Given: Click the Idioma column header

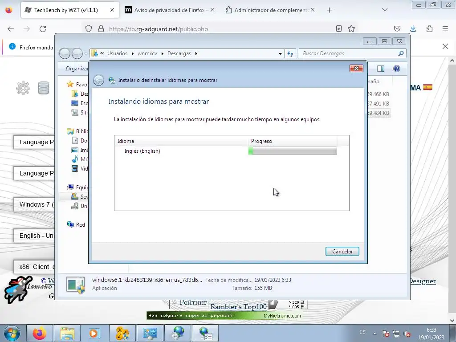Looking at the screenshot, I should point(181,141).
